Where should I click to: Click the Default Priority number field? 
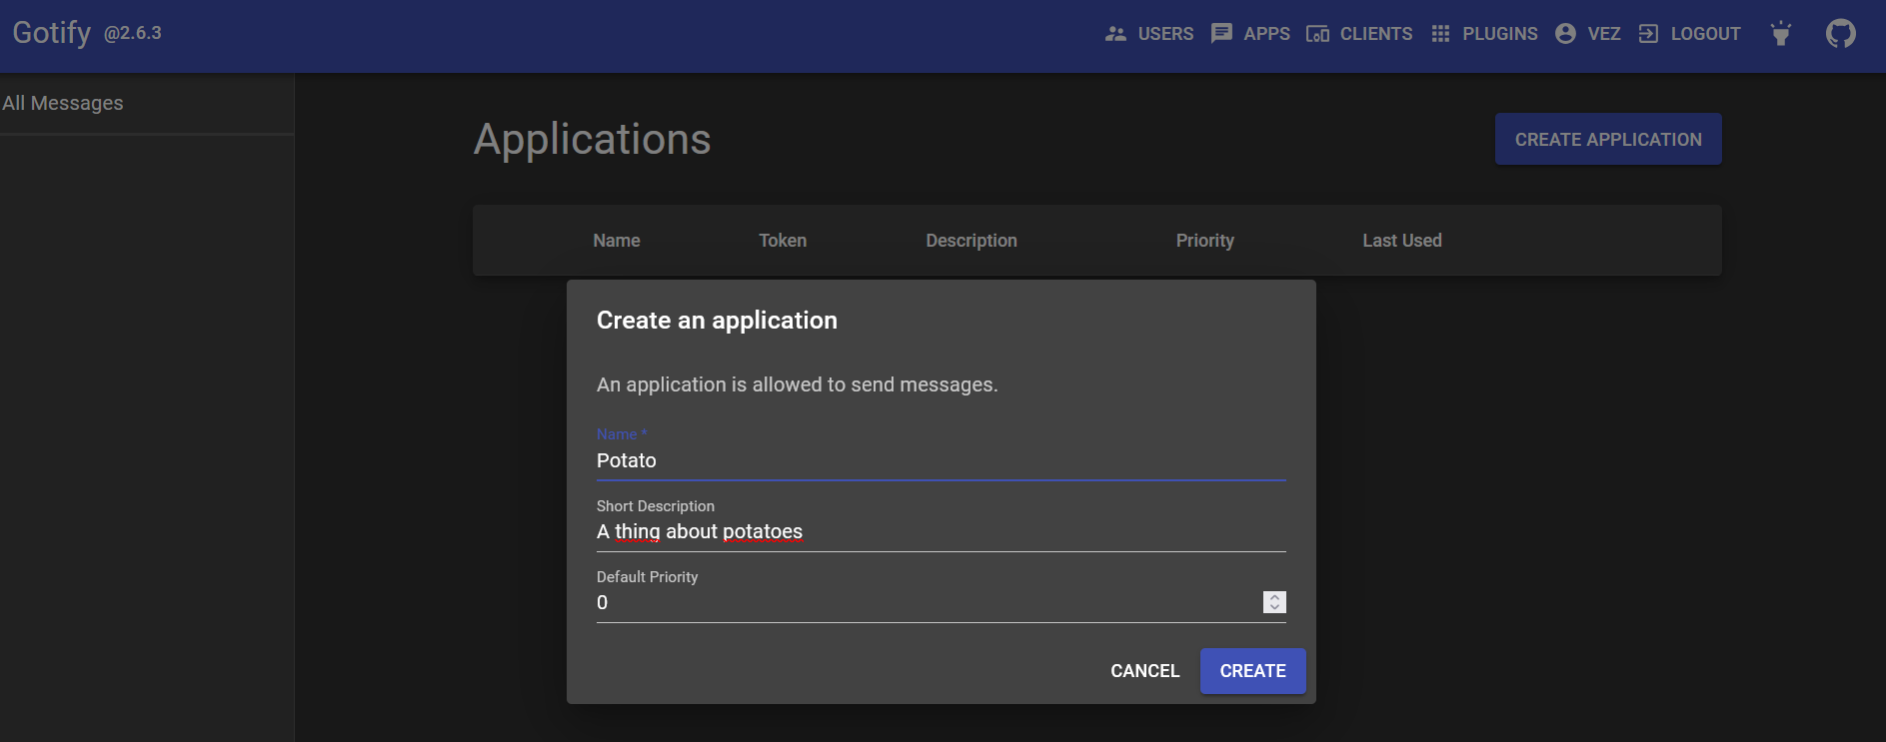(925, 602)
